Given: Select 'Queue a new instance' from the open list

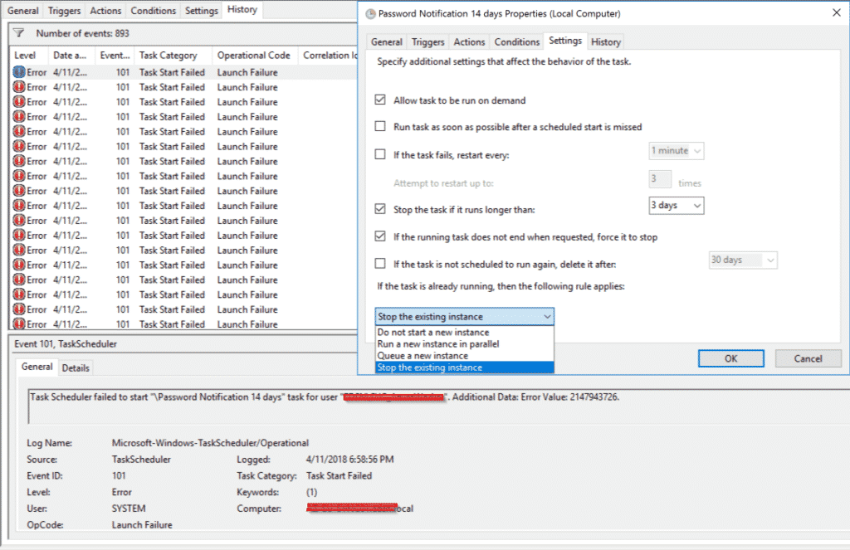Looking at the screenshot, I should (434, 355).
